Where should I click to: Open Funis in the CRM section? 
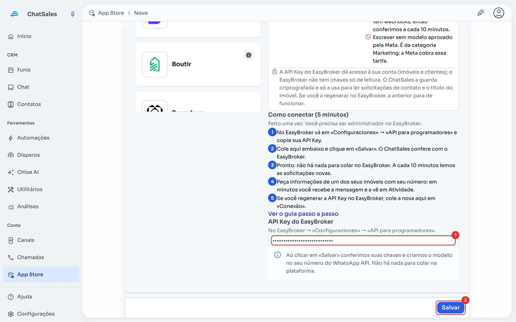pyautogui.click(x=41, y=70)
